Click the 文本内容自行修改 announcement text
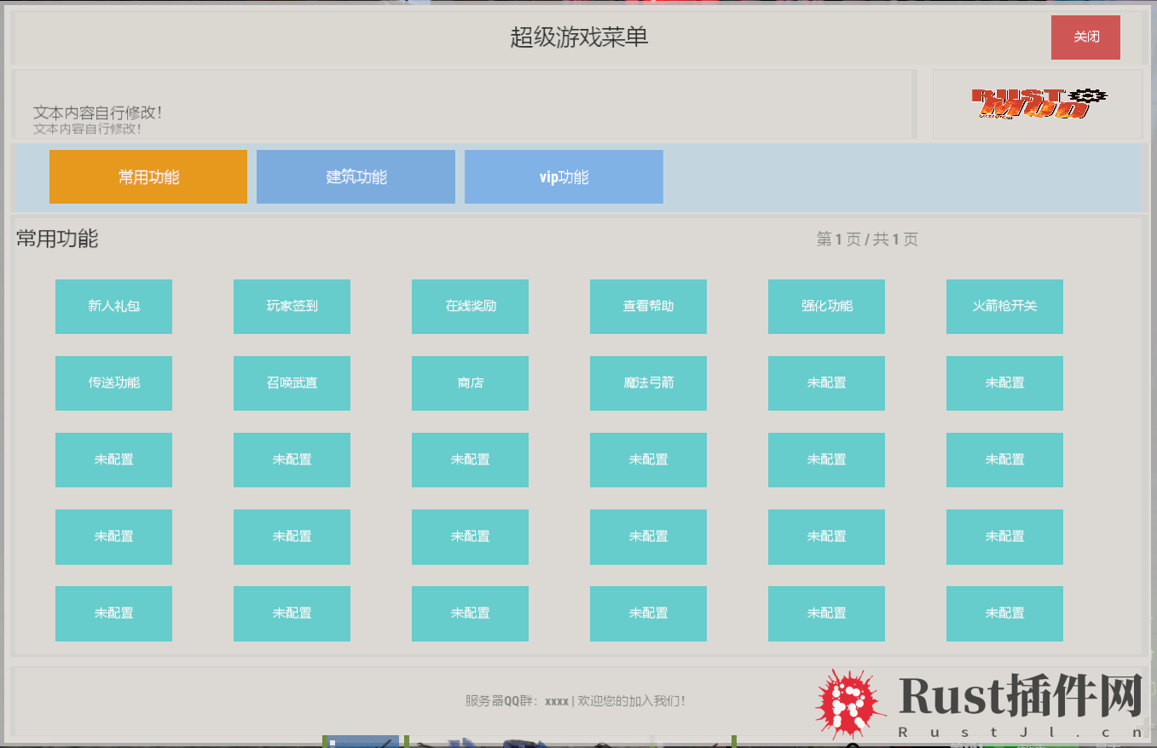Viewport: 1157px width, 748px height. (98, 112)
